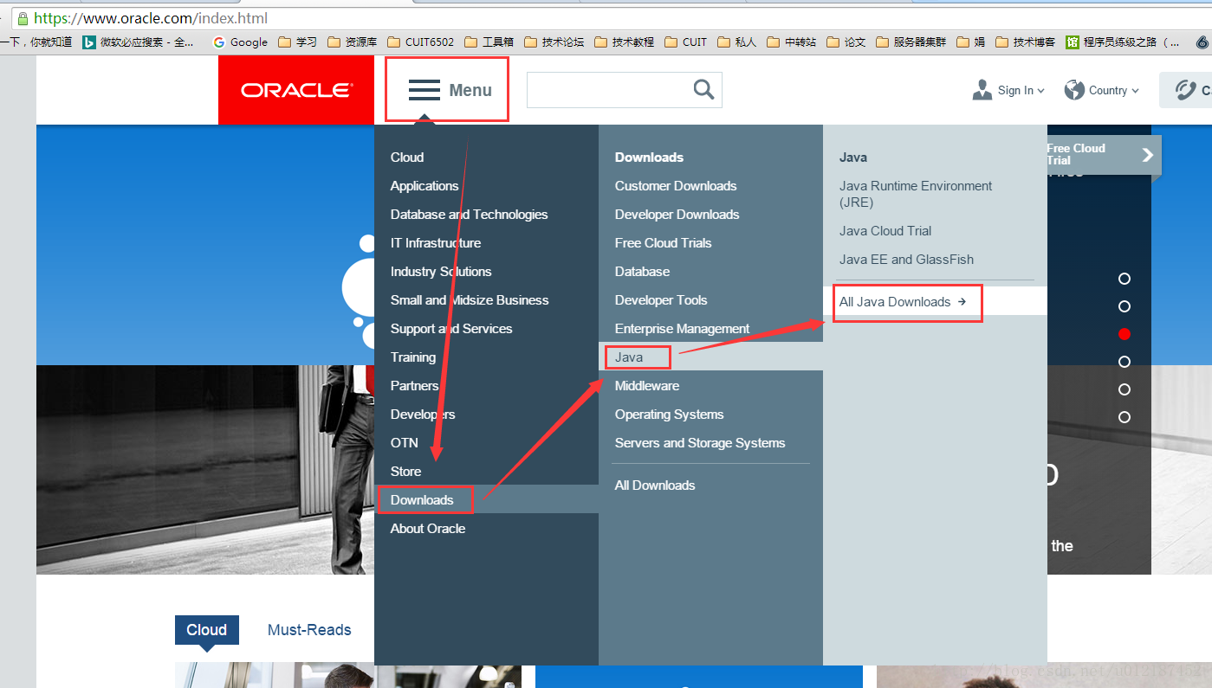Click inside the Oracle site search field

[x=609, y=90]
